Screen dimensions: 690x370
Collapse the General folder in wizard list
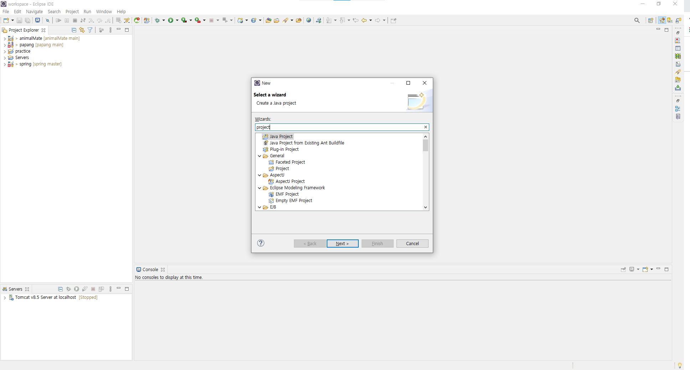point(259,156)
